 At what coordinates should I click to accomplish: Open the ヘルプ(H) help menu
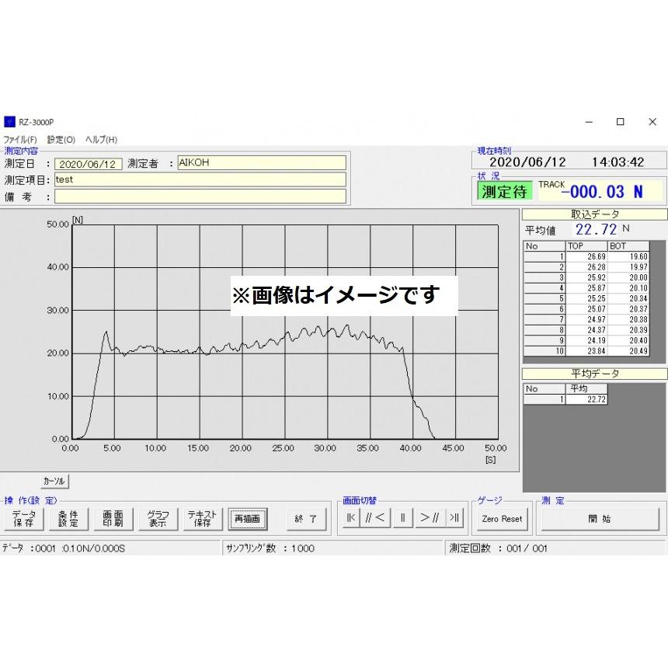99,139
